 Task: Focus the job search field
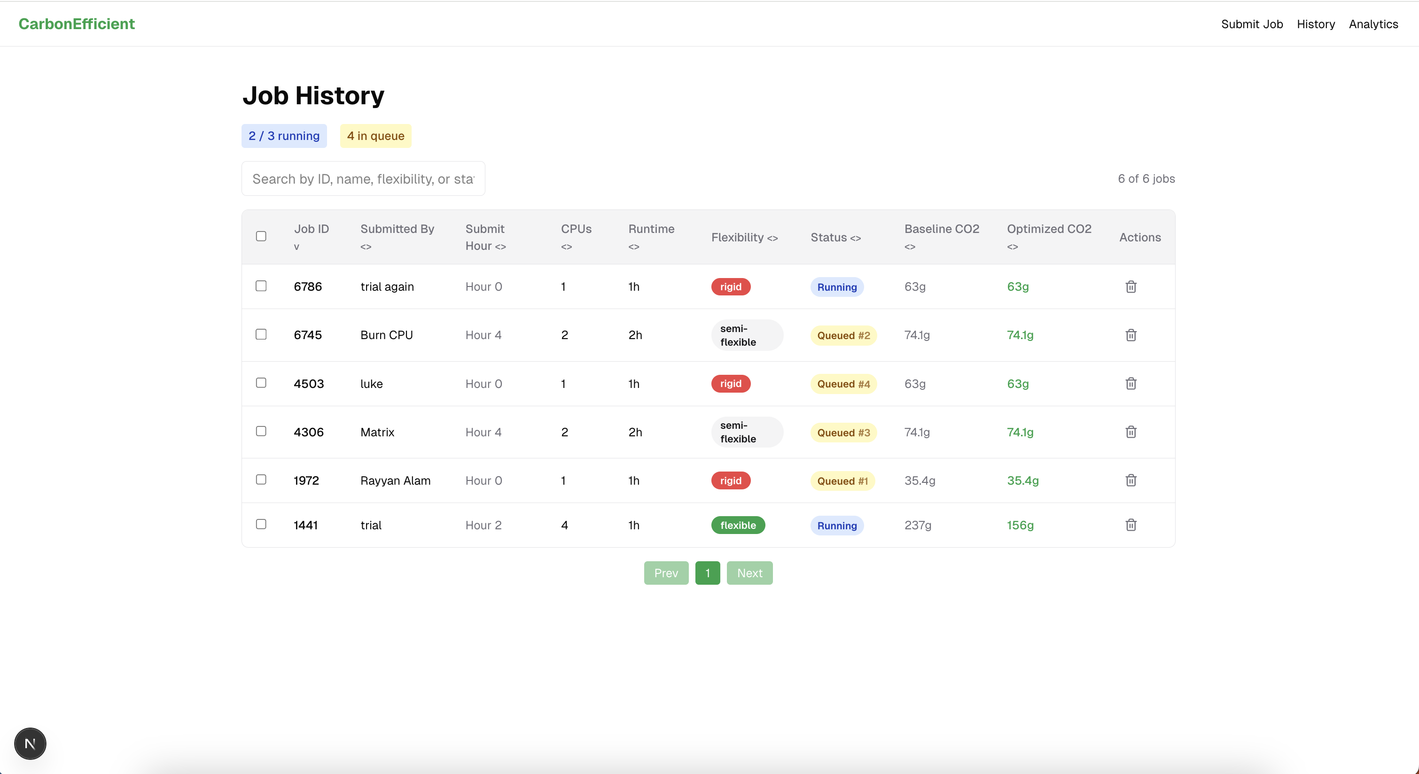tap(363, 178)
